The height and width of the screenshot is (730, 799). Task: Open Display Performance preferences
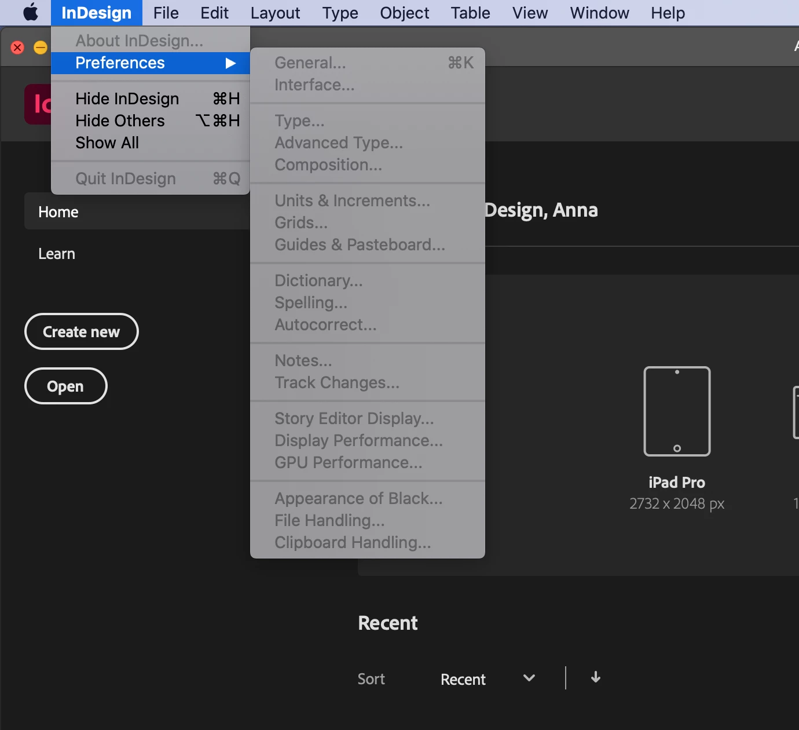[368, 440]
